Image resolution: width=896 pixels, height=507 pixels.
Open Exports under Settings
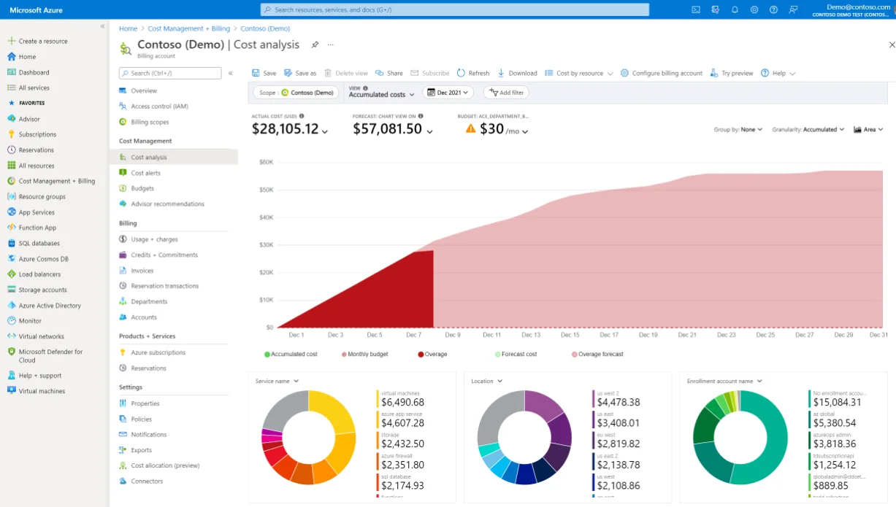[x=141, y=450]
